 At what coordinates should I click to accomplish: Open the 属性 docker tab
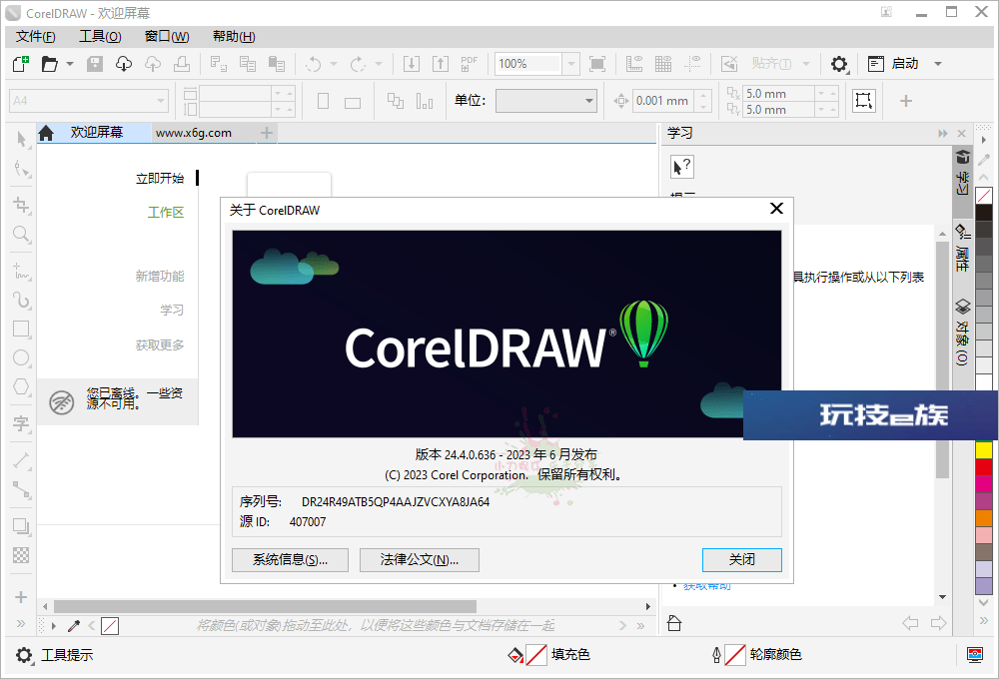click(x=962, y=249)
